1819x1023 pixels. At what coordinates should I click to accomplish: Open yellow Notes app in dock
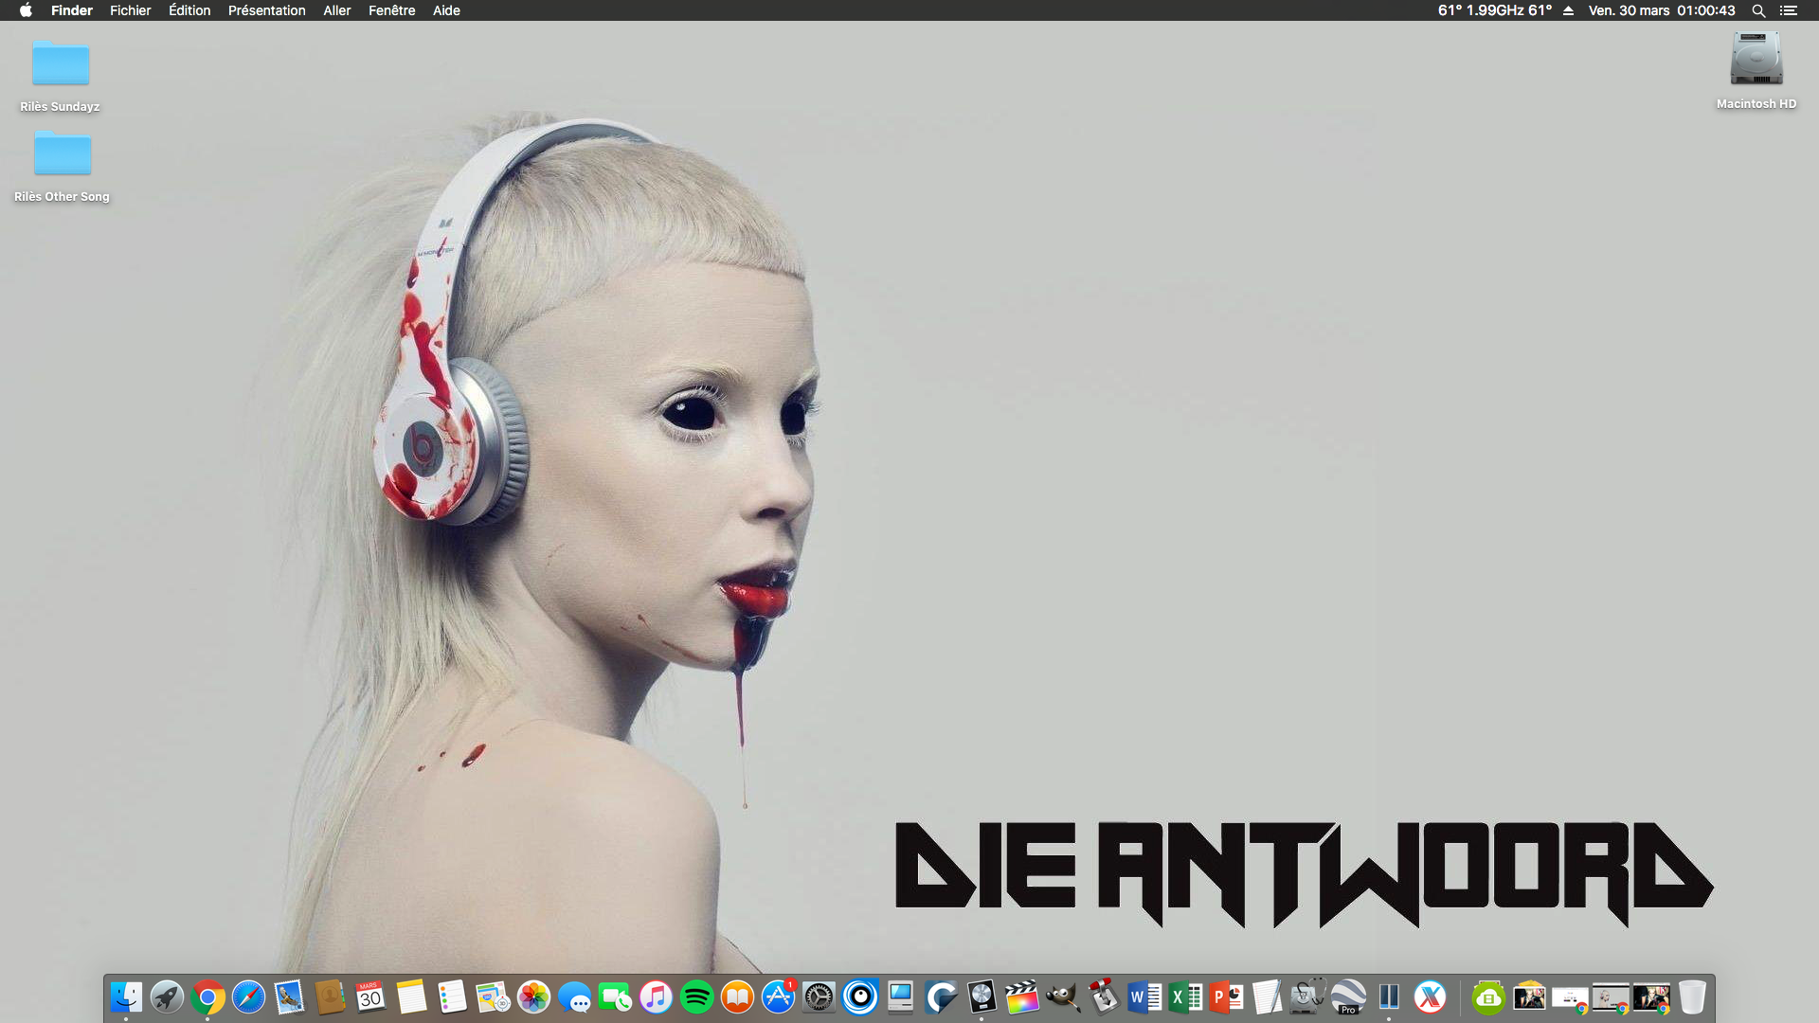click(411, 996)
